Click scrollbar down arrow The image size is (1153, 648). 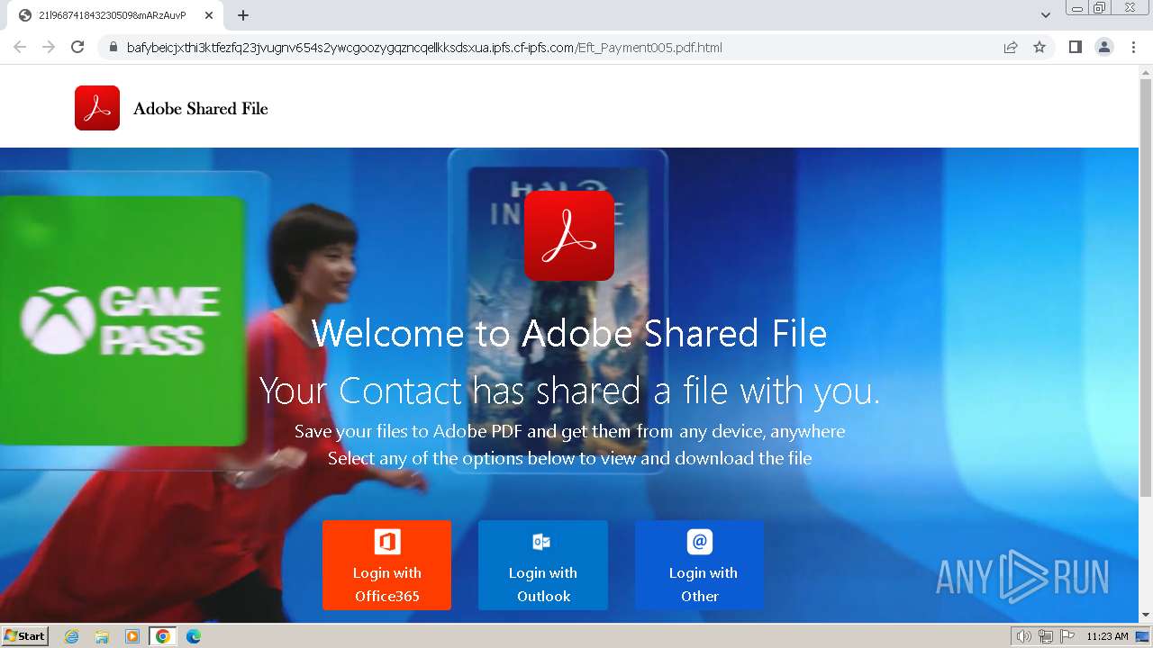(1146, 615)
